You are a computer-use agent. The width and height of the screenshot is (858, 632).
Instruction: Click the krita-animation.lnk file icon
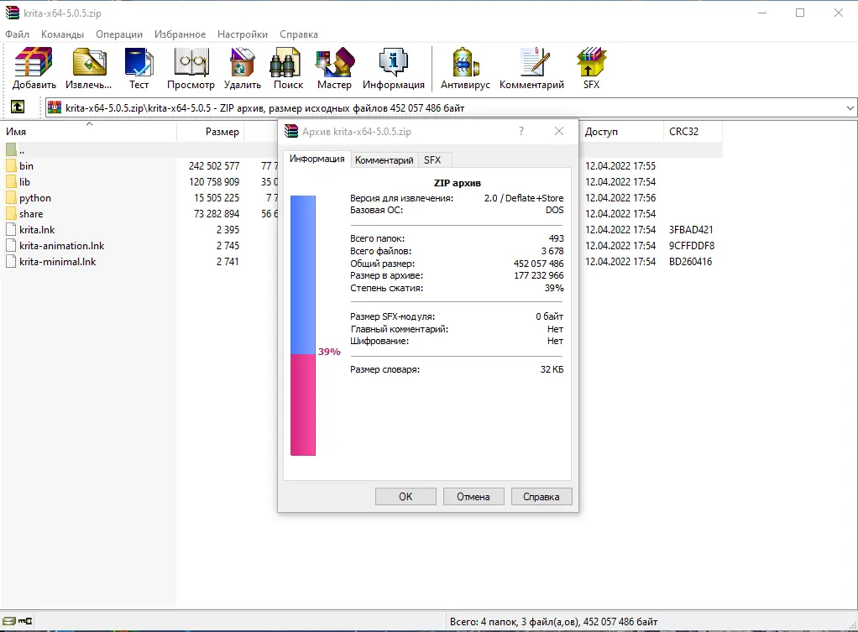[11, 245]
